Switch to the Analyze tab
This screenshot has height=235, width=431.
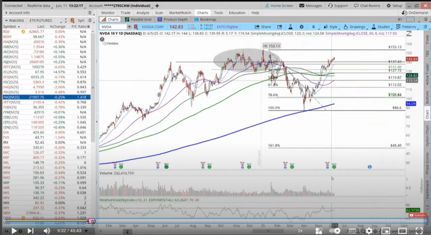tap(142, 13)
